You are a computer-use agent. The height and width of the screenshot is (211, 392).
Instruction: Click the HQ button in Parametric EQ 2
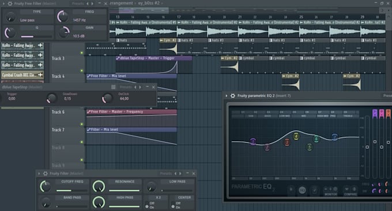(x=302, y=190)
